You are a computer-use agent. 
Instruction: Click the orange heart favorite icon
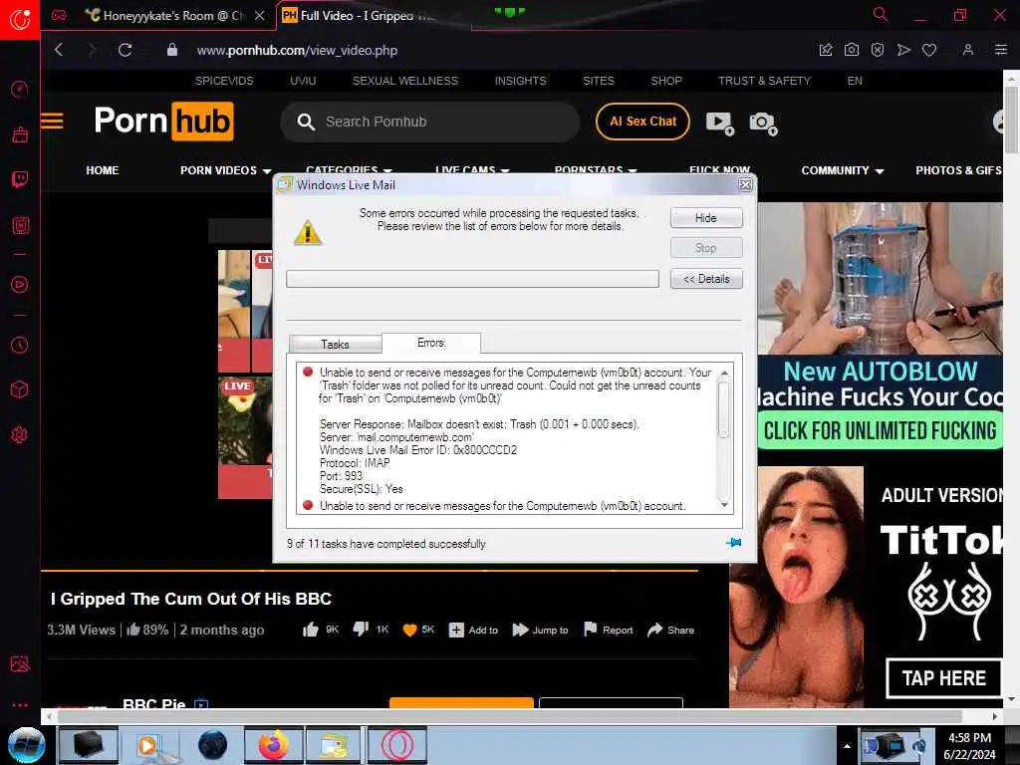click(x=409, y=630)
